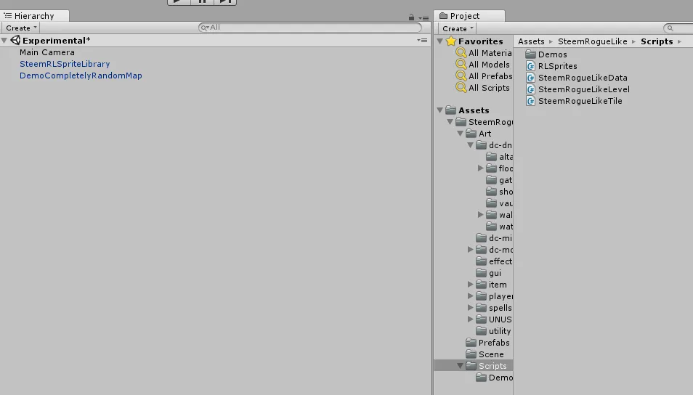Screen dimensions: 693x395
Task: Click the Play button in toolbar
Action: (x=179, y=1)
